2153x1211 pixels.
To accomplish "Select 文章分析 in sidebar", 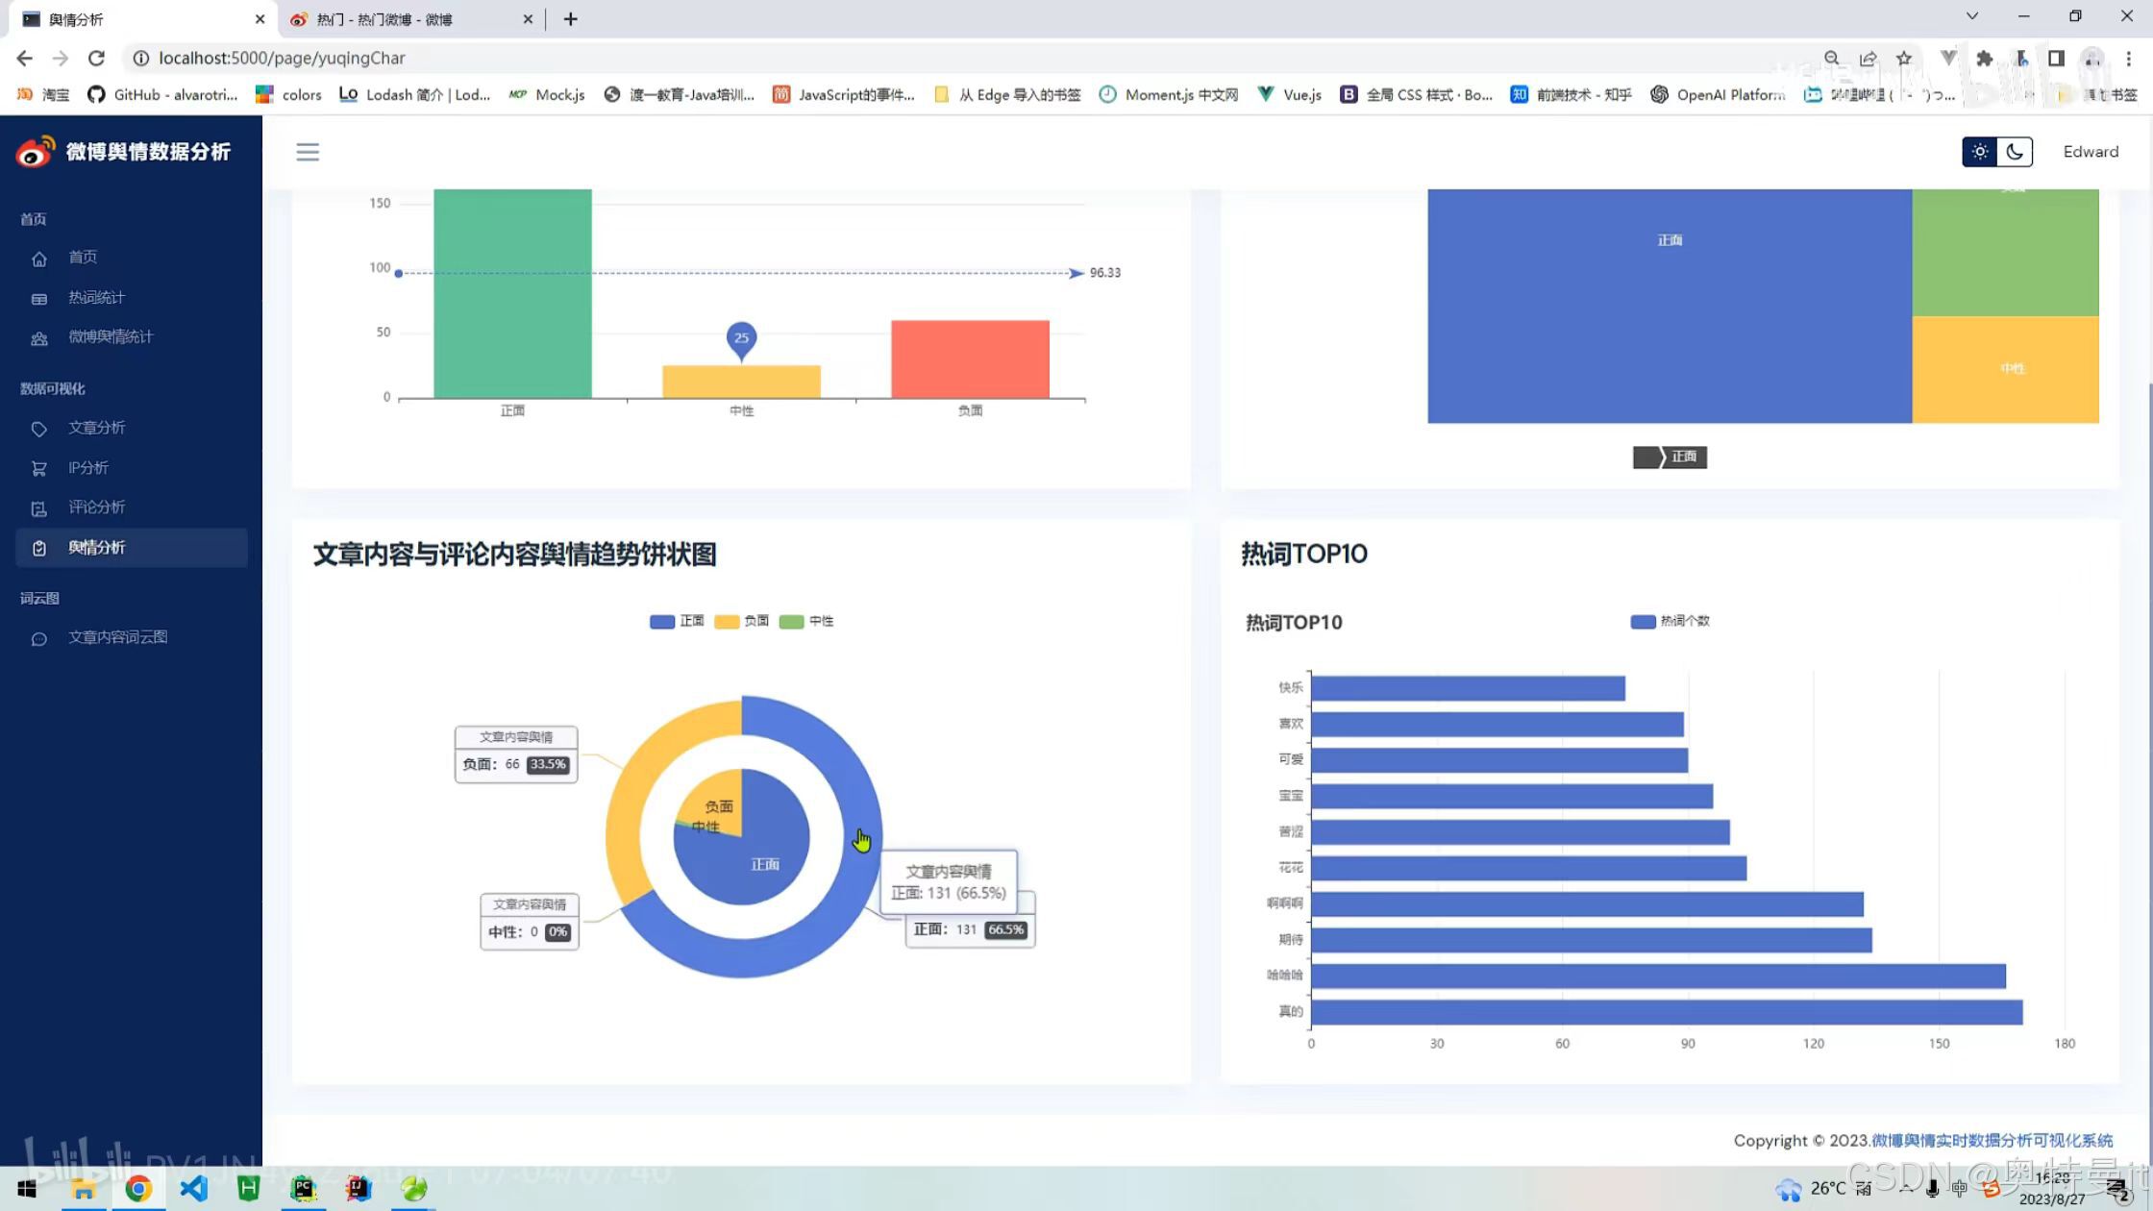I will click(96, 428).
